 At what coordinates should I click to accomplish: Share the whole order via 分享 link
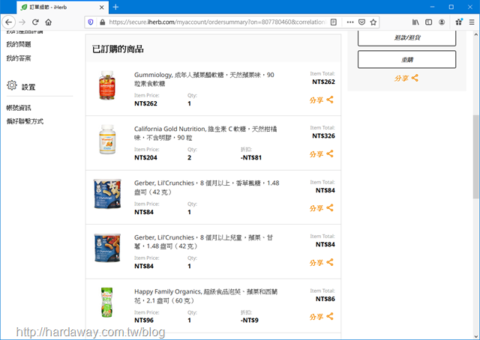pyautogui.click(x=406, y=79)
